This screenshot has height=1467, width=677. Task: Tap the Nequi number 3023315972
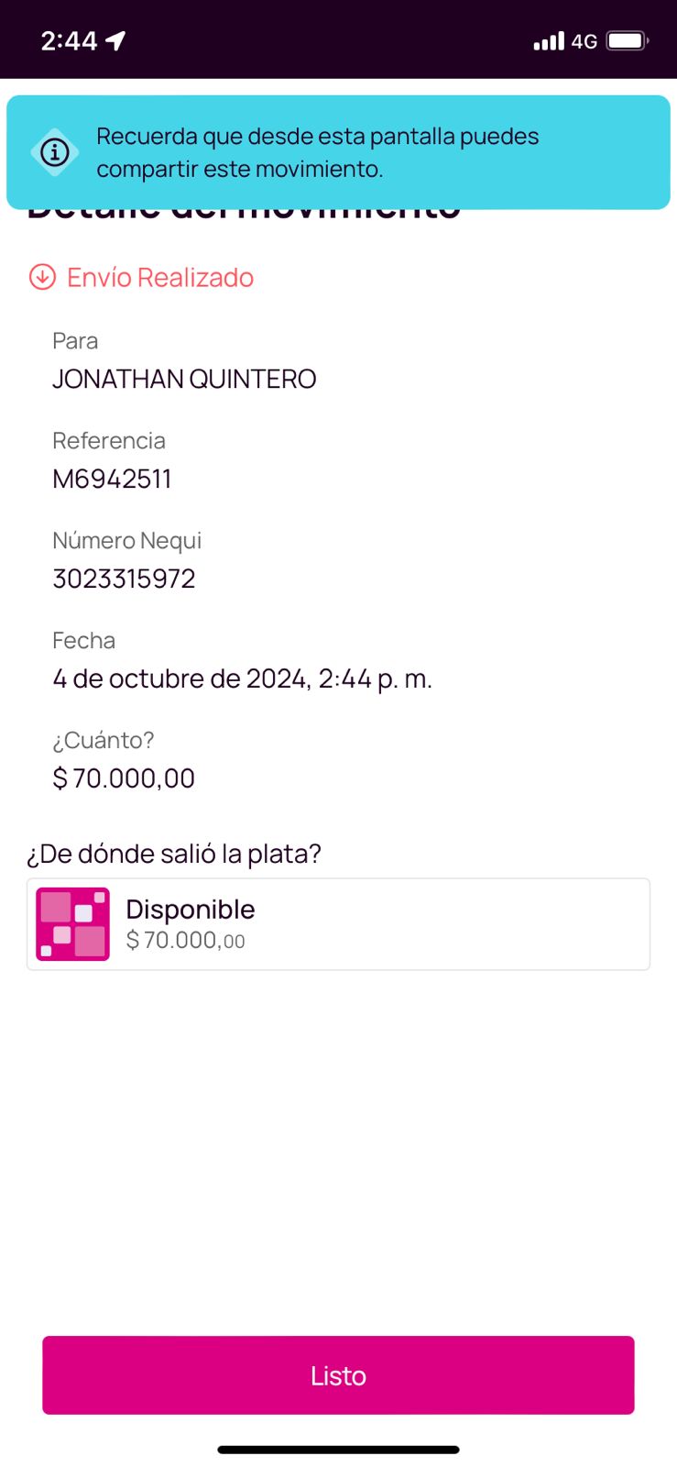(124, 579)
